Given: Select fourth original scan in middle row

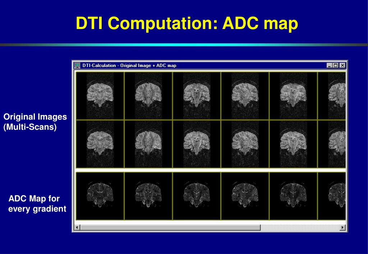Looking at the screenshot, I should point(245,144).
